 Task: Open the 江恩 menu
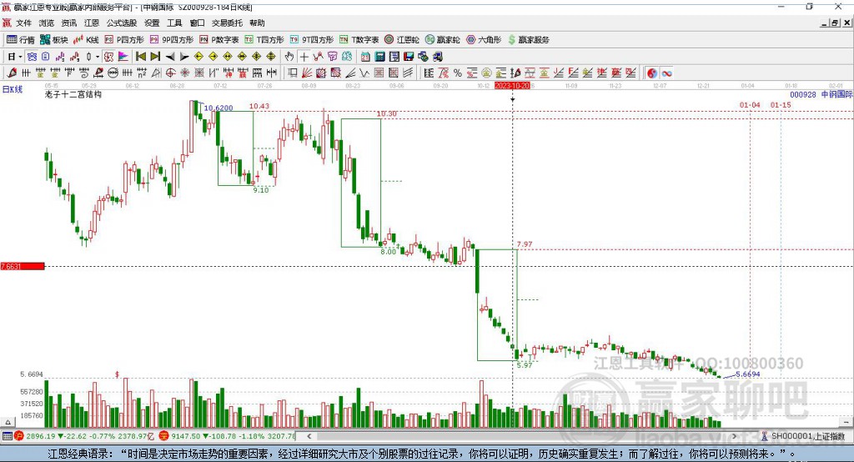tap(92, 23)
